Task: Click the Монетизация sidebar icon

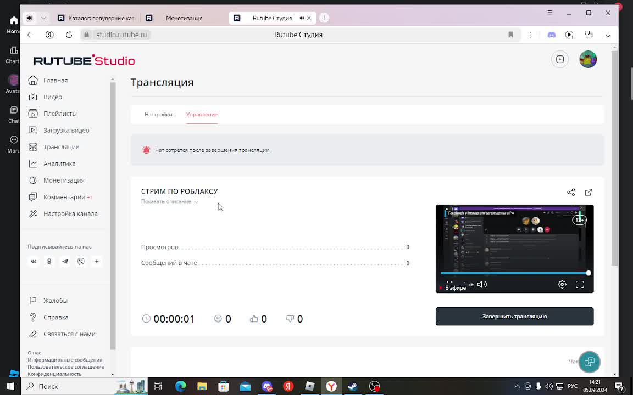Action: [33, 180]
